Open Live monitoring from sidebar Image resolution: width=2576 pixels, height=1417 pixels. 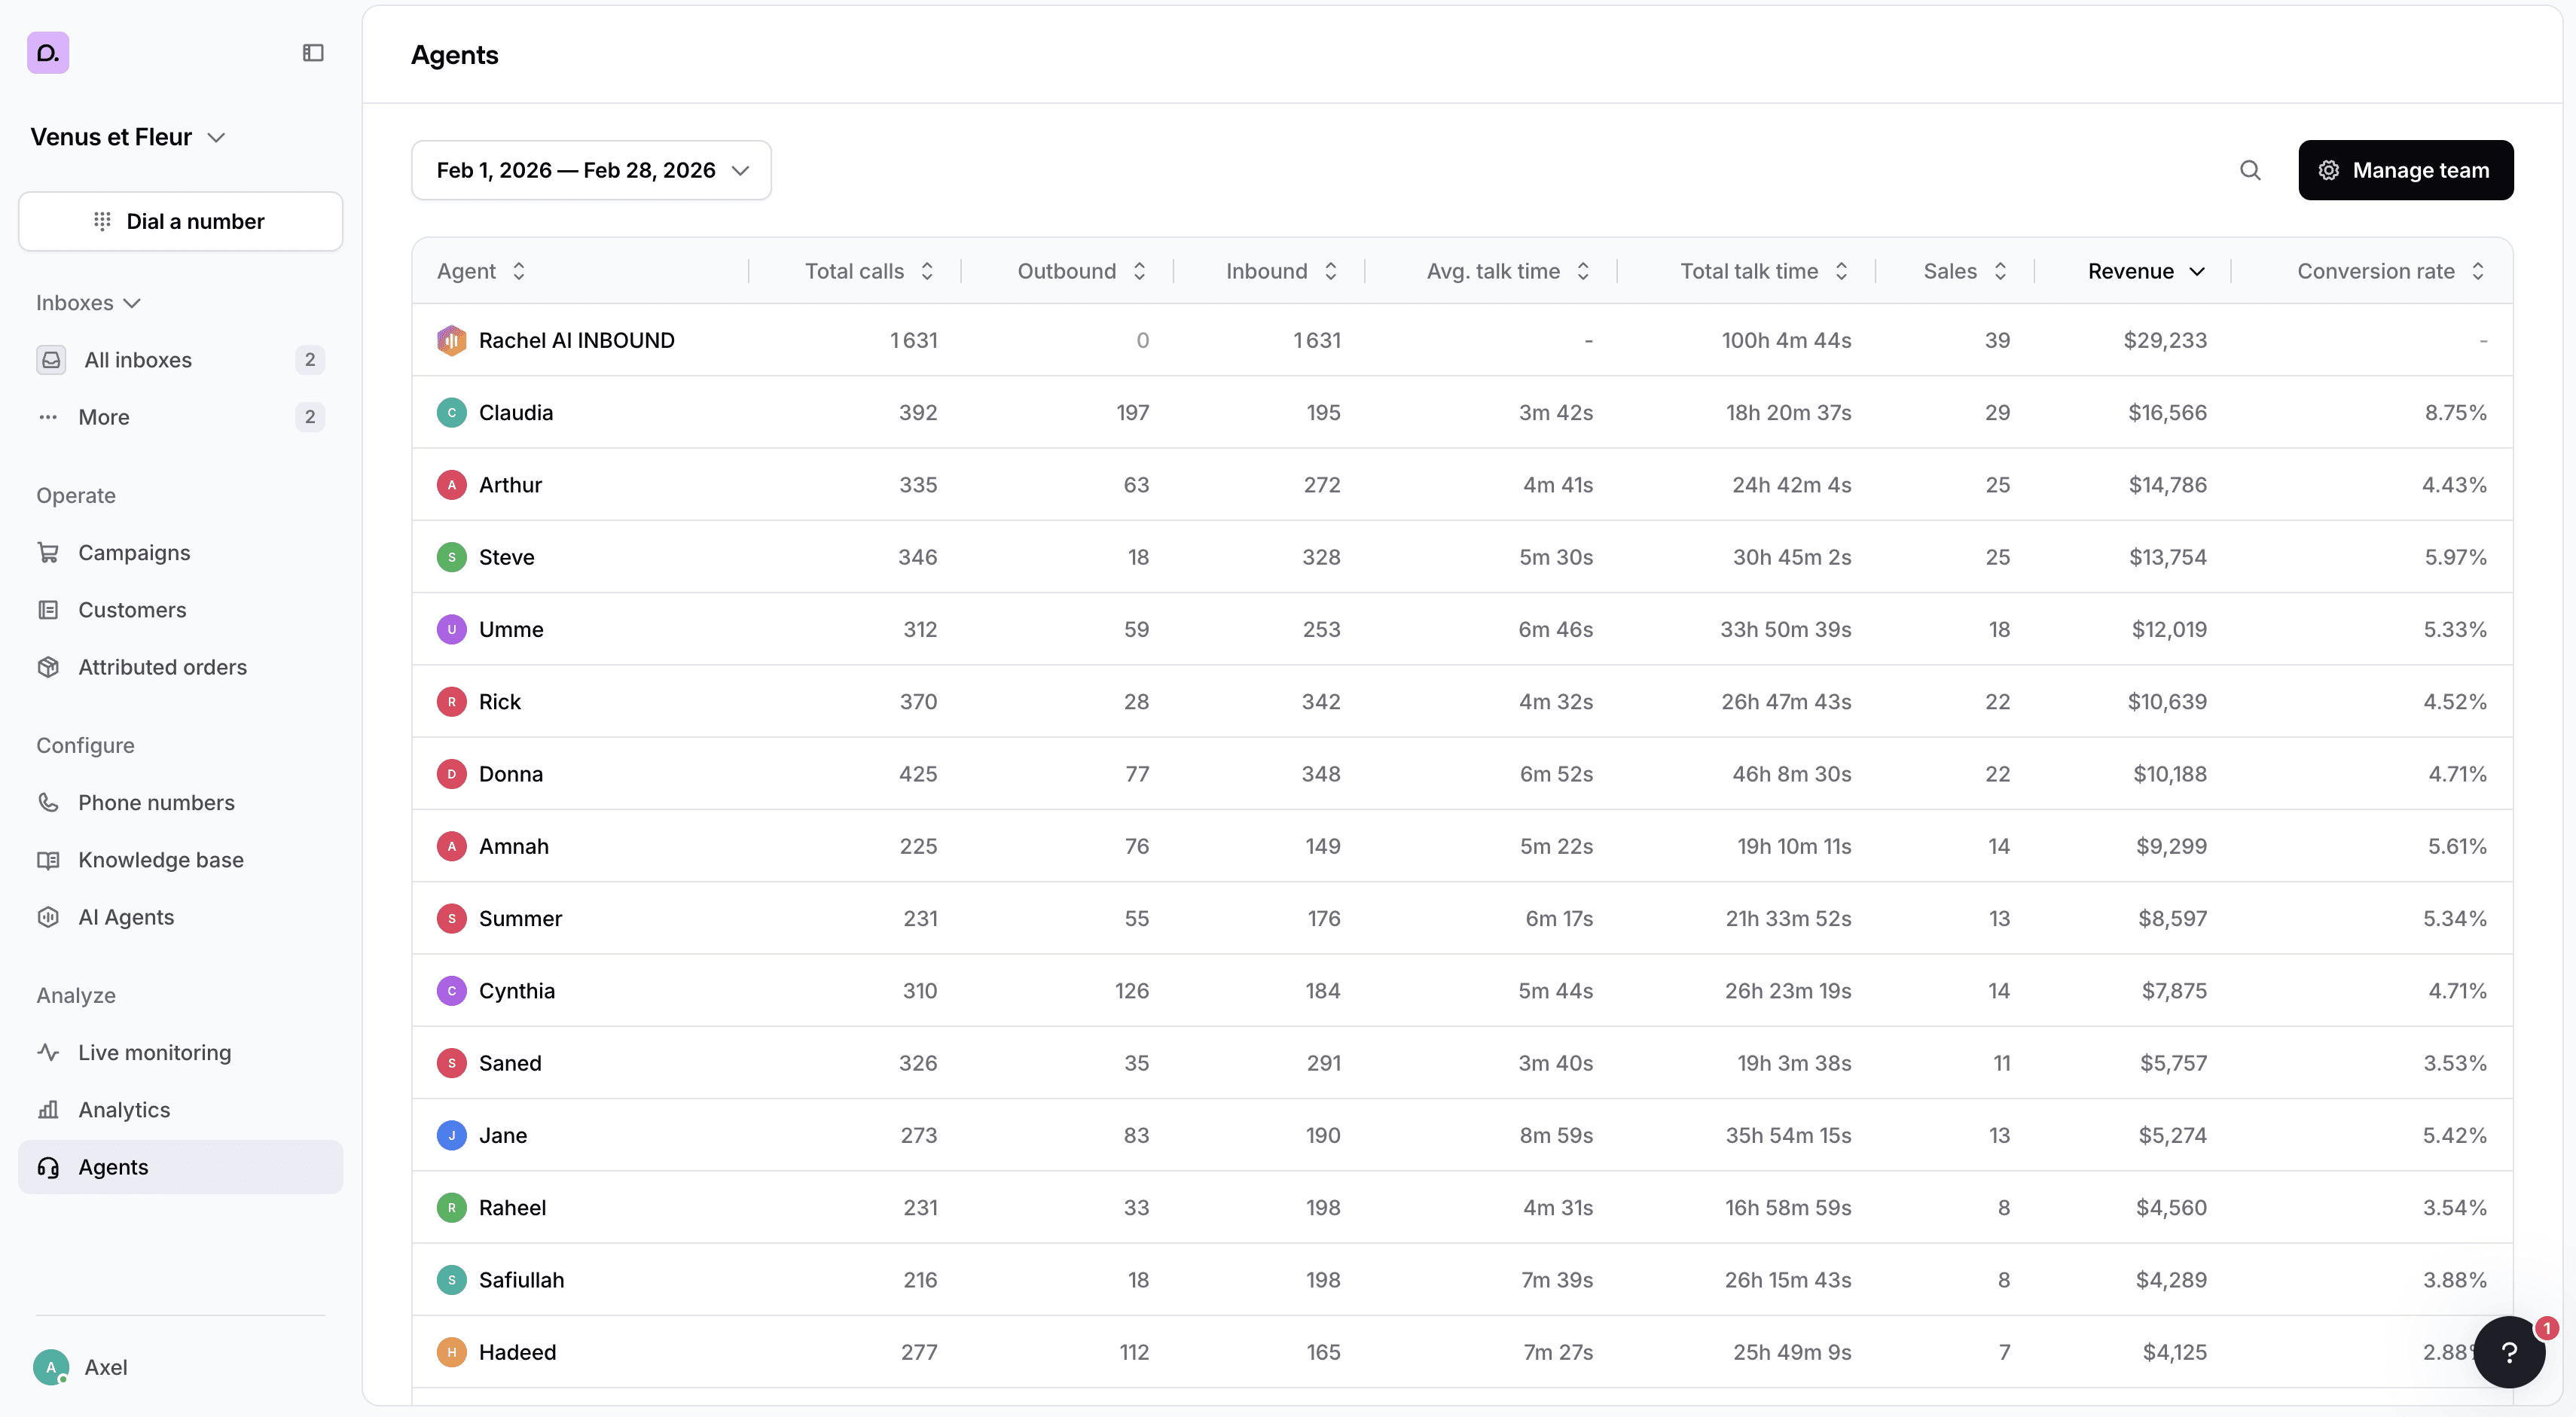154,1053
